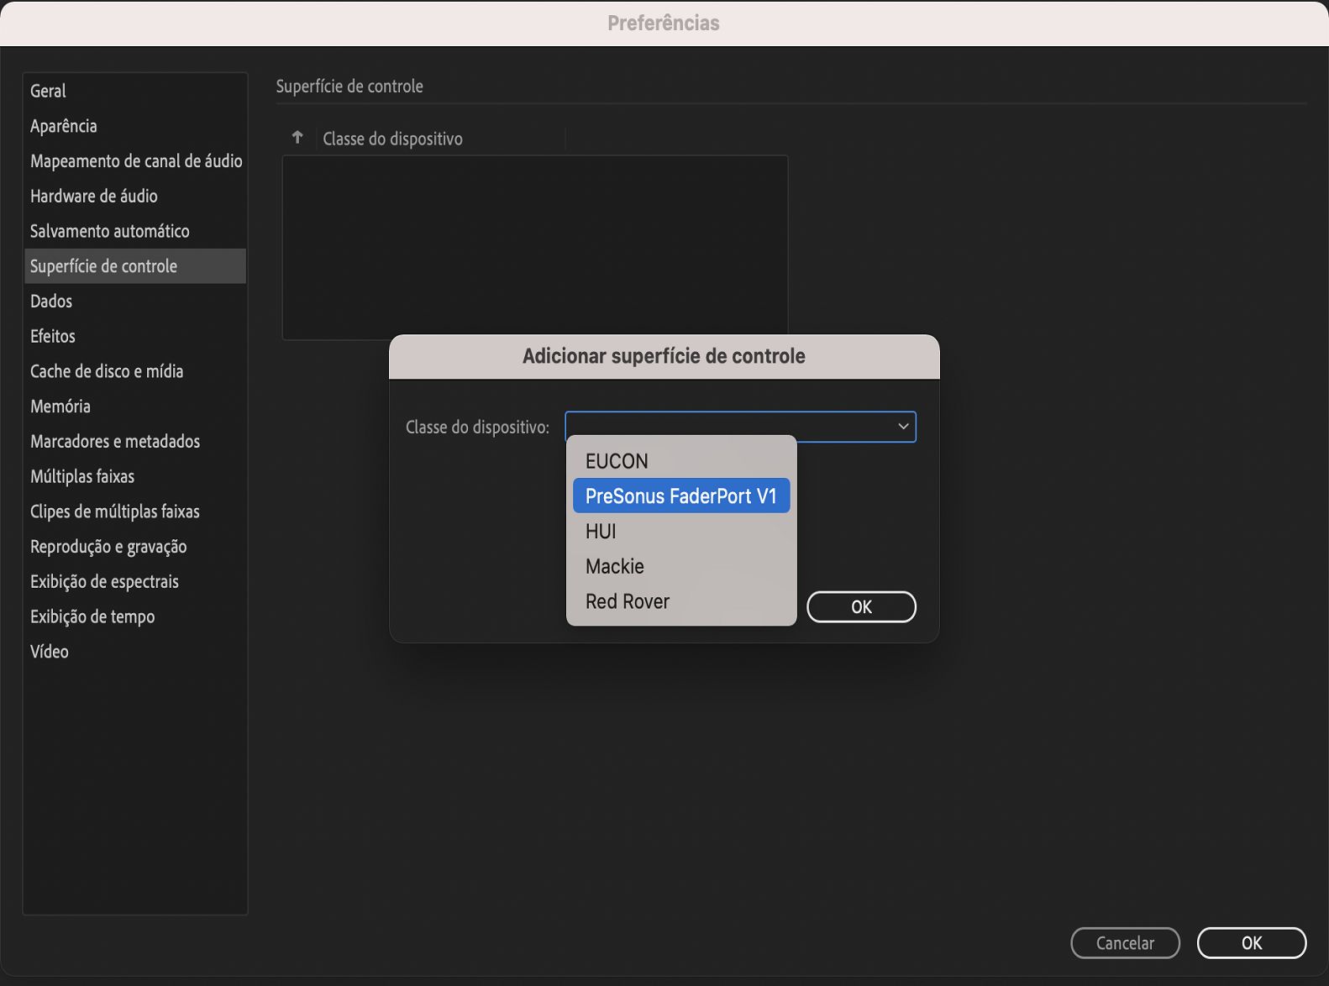Viewport: 1329px width, 986px height.
Task: Open Marcadores e metadados category
Action: 135,441
